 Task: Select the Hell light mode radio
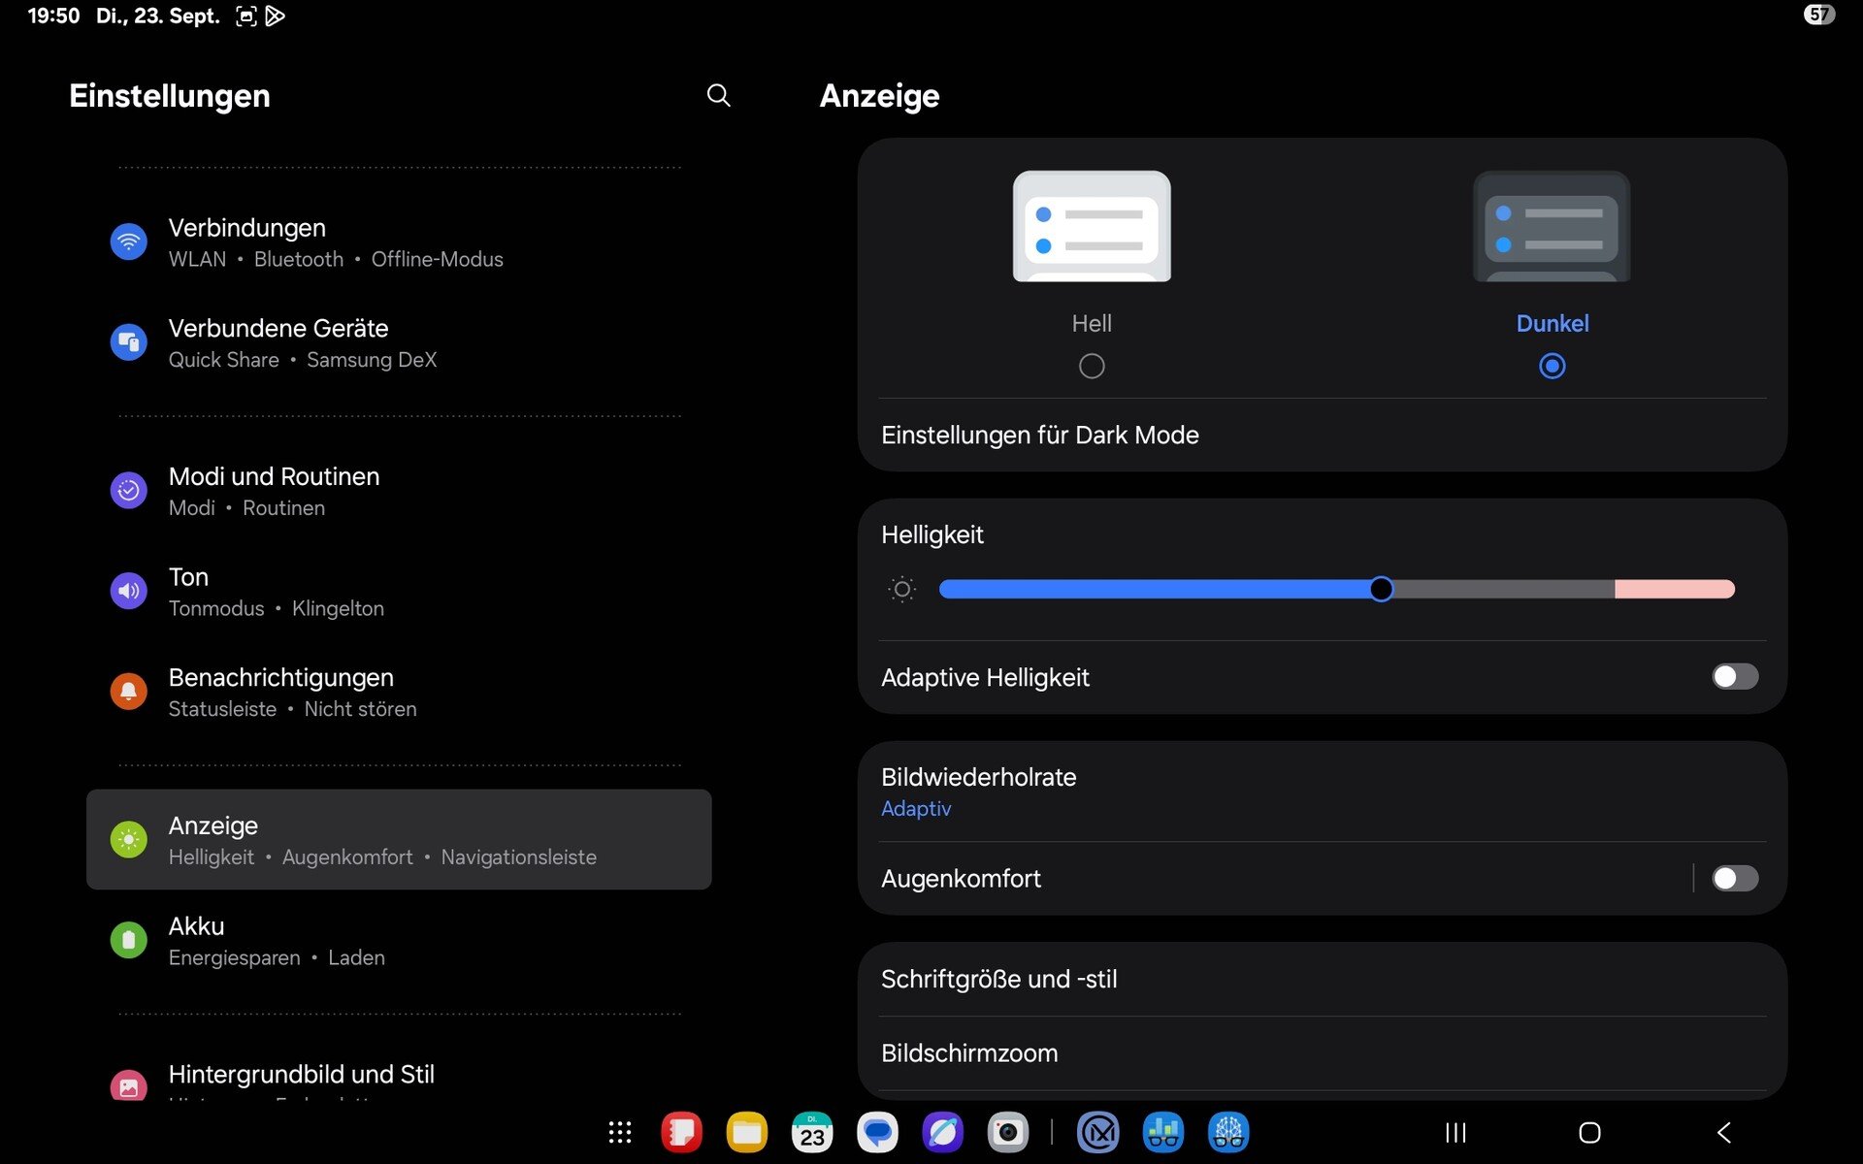coord(1092,366)
